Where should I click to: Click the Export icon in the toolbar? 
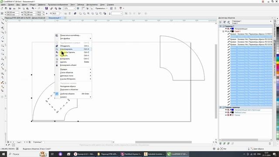56,8
